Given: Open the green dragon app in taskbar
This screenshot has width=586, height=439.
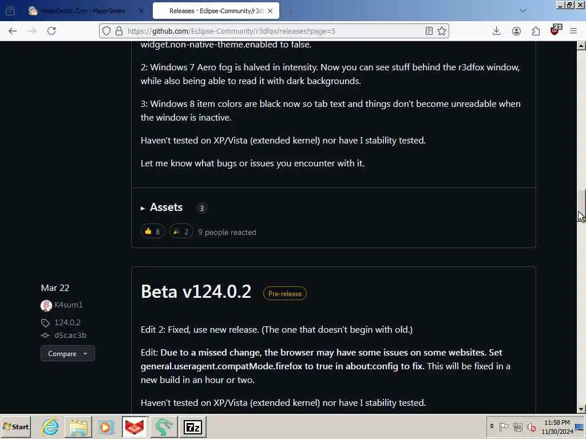Looking at the screenshot, I should pyautogui.click(x=163, y=426).
